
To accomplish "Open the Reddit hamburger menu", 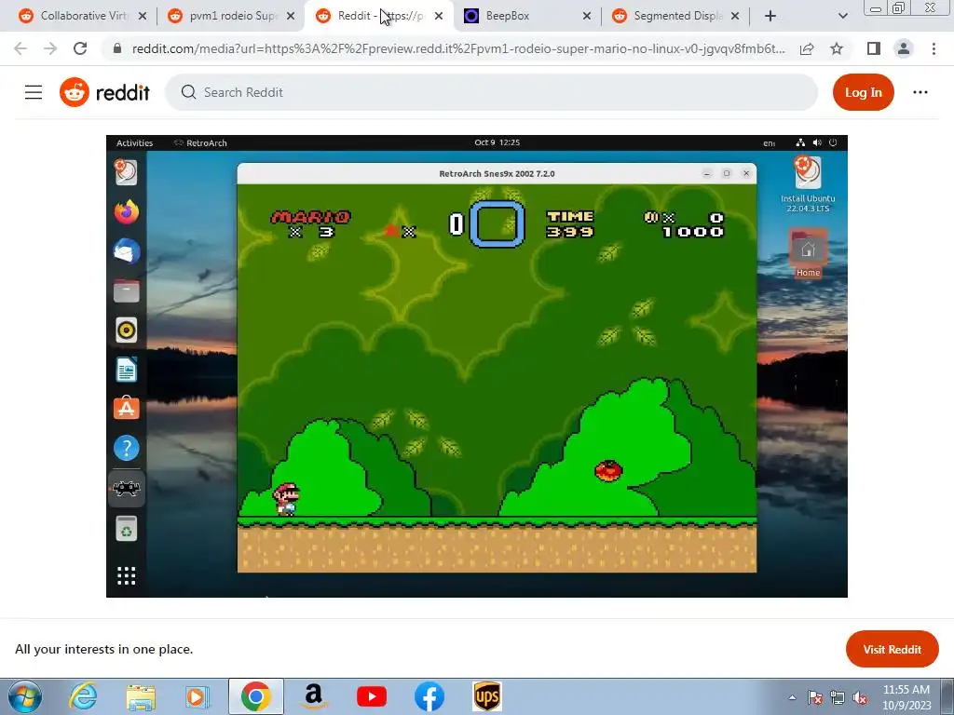I will 34,92.
